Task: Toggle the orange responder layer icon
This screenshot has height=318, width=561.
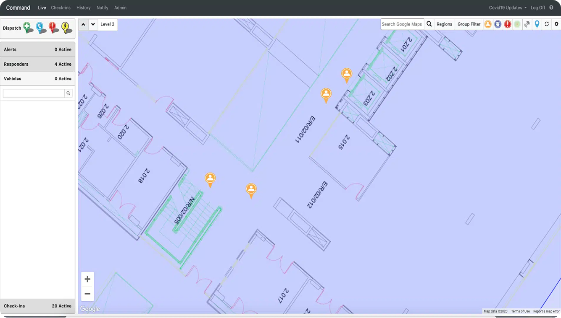Action: 488,24
